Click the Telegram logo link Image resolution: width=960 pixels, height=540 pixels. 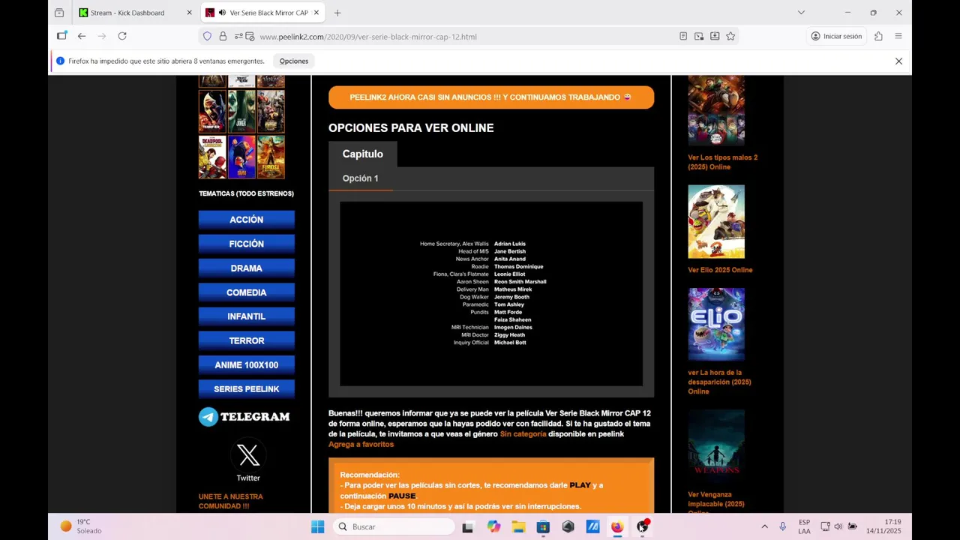click(x=244, y=417)
